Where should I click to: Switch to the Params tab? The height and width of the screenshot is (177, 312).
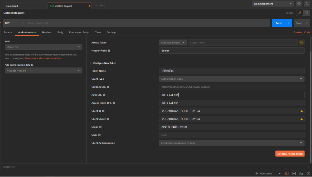(x=8, y=33)
